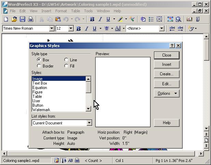The height and width of the screenshot is (165, 211).
Task: Open the List styles from dropdown
Action: (89, 123)
